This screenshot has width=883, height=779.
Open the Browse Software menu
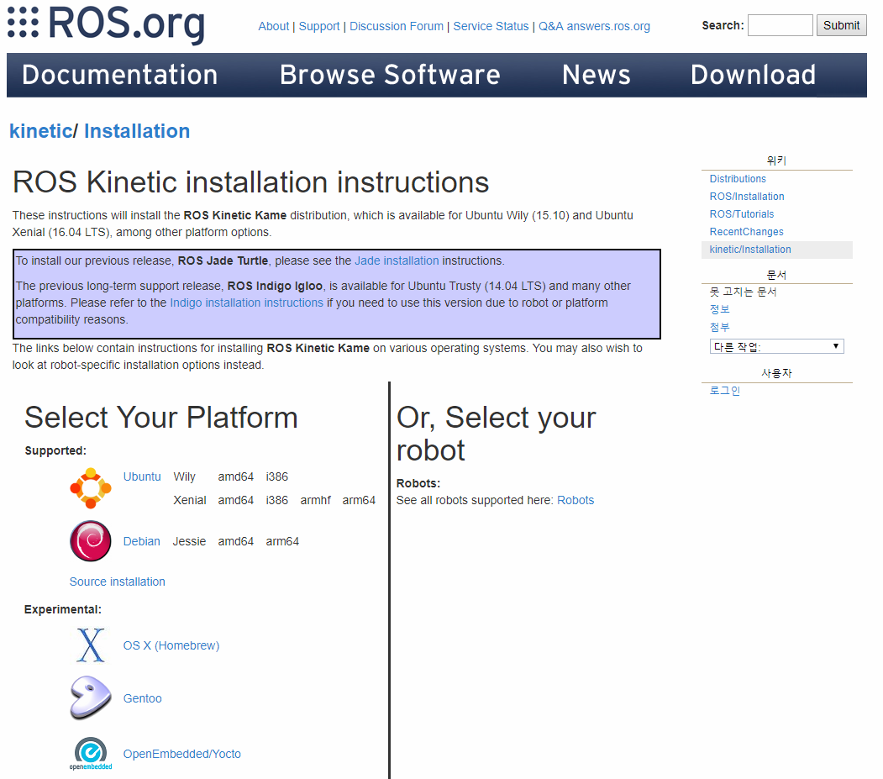click(391, 75)
